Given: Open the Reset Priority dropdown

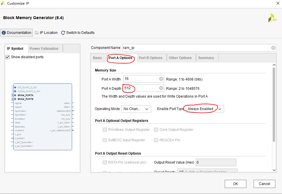Looking at the screenshot, I should pos(207,171).
